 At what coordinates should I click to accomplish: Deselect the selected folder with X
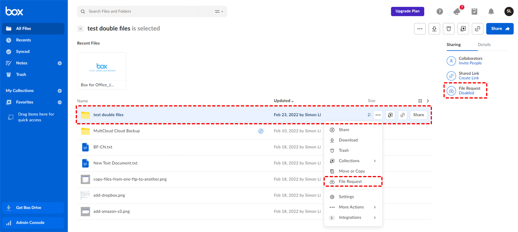coord(80,29)
